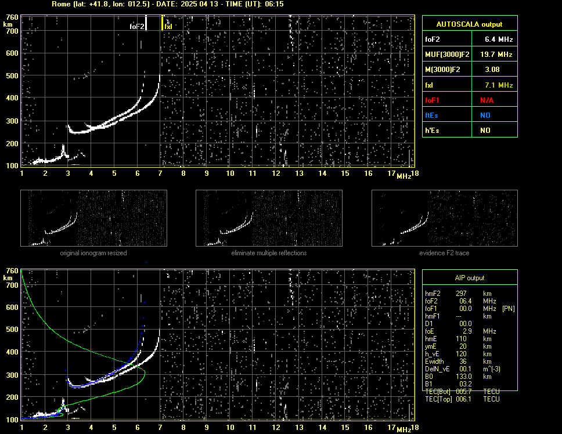Select the DelN_vE 00.1 value
The width and height of the screenshot is (562, 434).
point(465,369)
